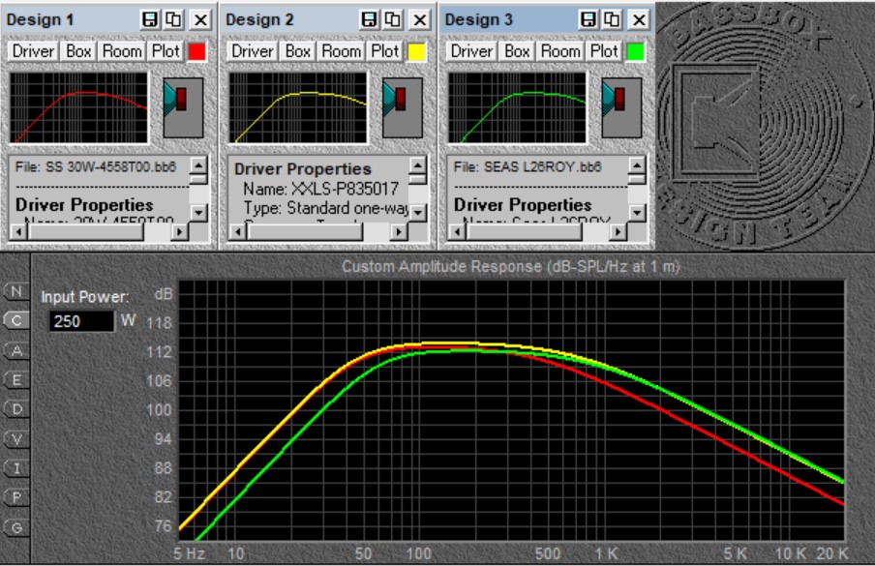Close the Design 3 panel
The width and height of the screenshot is (875, 566).
[x=639, y=20]
